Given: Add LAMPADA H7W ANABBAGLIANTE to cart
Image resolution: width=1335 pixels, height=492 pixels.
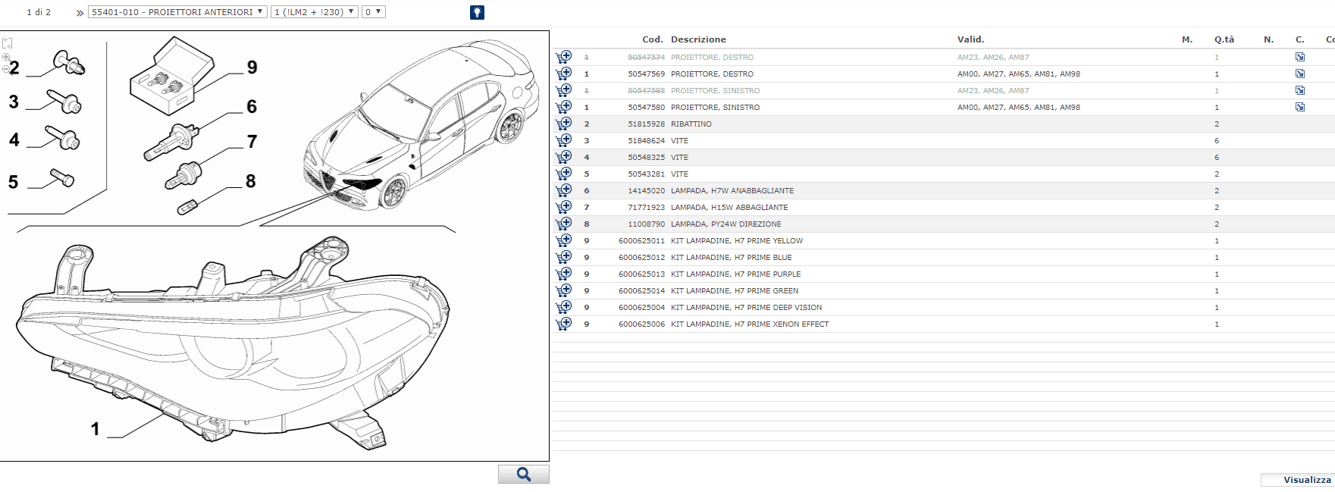Looking at the screenshot, I should (x=563, y=190).
